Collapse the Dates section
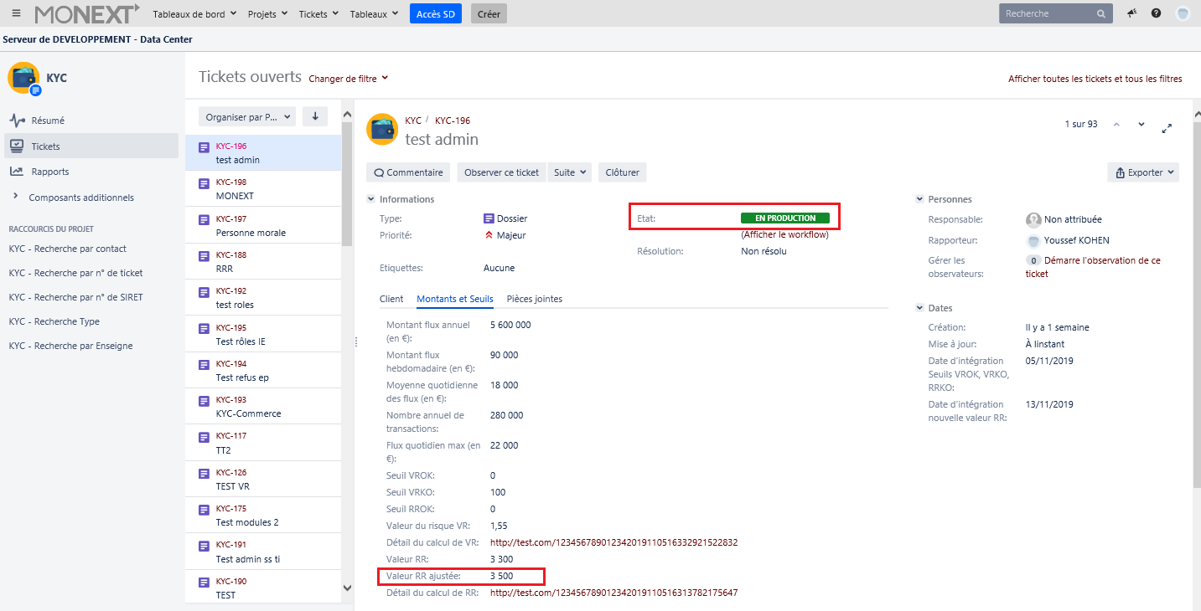Viewport: 1201px width, 611px height. 920,308
